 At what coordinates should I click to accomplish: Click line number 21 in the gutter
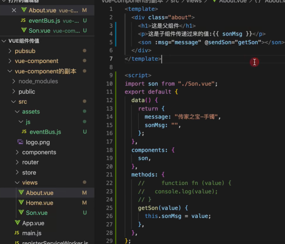pyautogui.click(x=109, y=175)
